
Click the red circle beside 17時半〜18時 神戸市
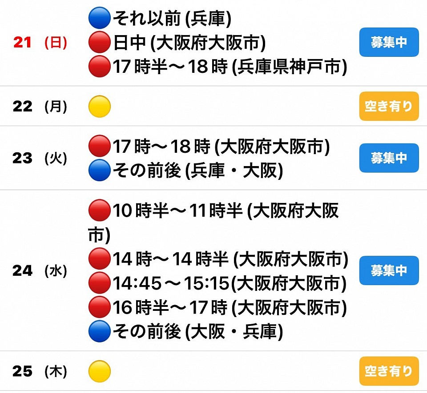click(99, 67)
